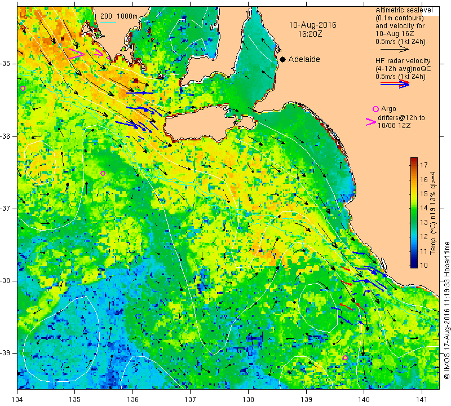
Task: Click the Altimetric sealevel legend text
Action: [404, 10]
